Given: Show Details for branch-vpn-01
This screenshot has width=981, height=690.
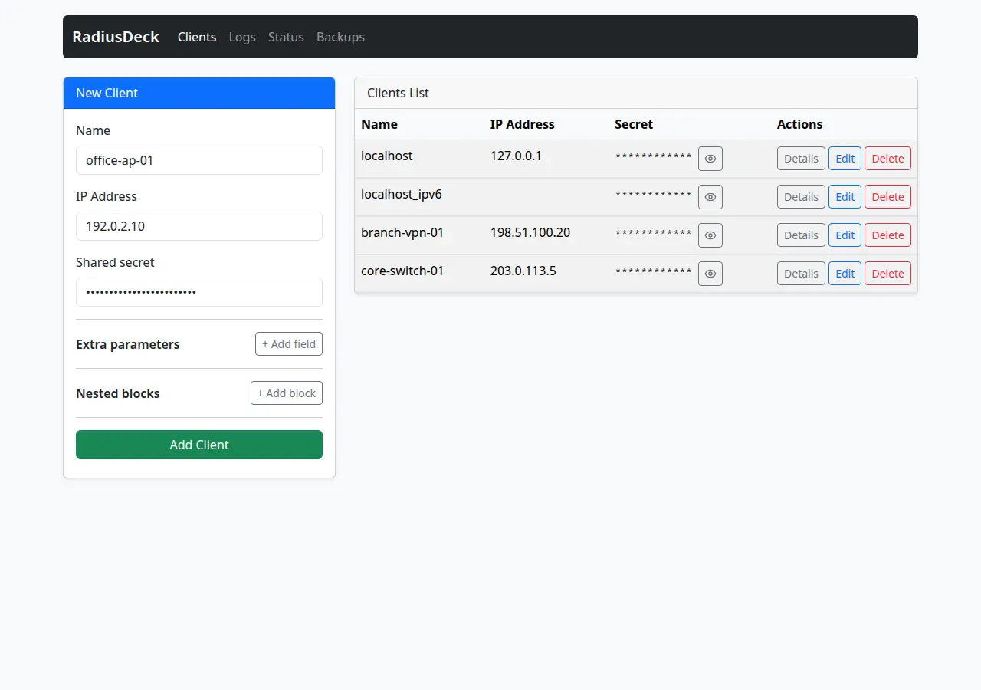Looking at the screenshot, I should point(801,235).
